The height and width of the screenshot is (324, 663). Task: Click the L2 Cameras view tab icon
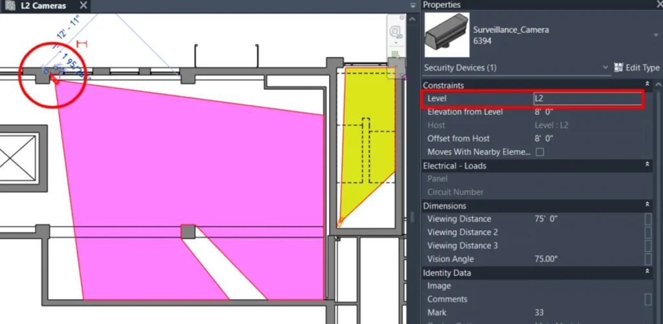click(x=10, y=6)
